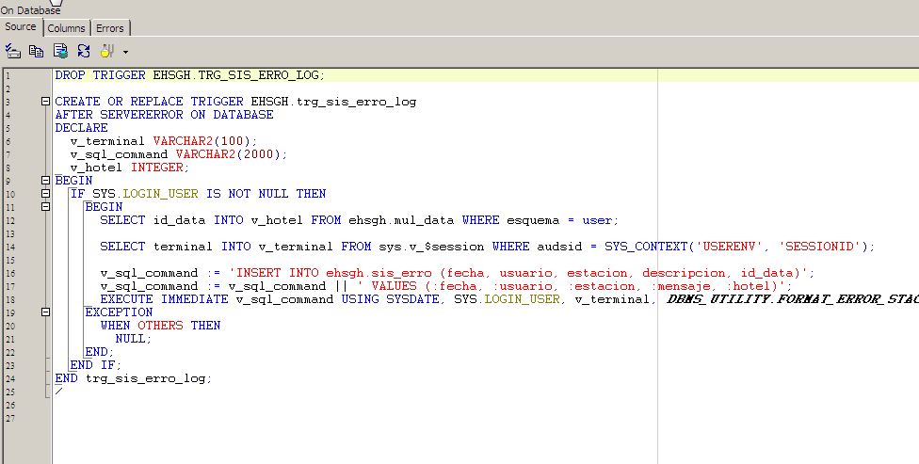919x464 pixels.
Task: Click the script options icon with checkmarks
Action: (13, 51)
